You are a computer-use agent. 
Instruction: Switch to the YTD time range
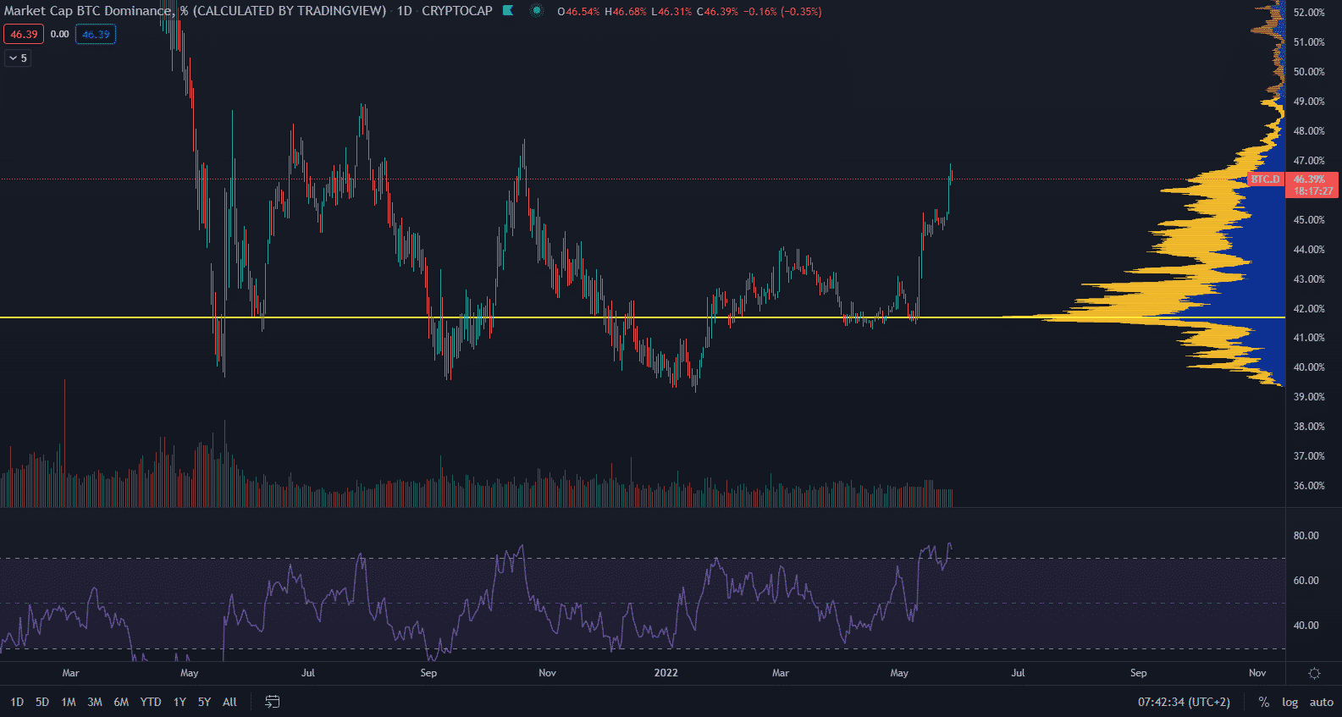151,702
